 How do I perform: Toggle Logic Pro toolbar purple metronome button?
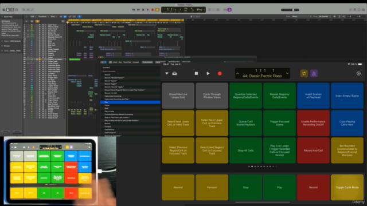pos(229,10)
